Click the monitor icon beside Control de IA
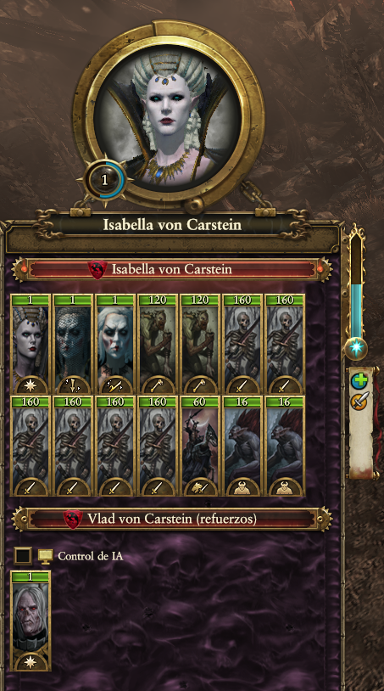Image resolution: width=384 pixels, height=691 pixels. (x=45, y=556)
